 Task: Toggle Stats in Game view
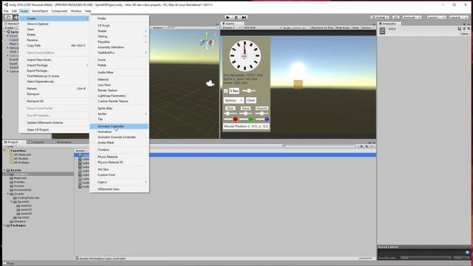coord(355,28)
